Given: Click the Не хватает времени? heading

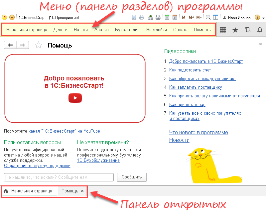Looking at the screenshot, I should tap(103, 142).
